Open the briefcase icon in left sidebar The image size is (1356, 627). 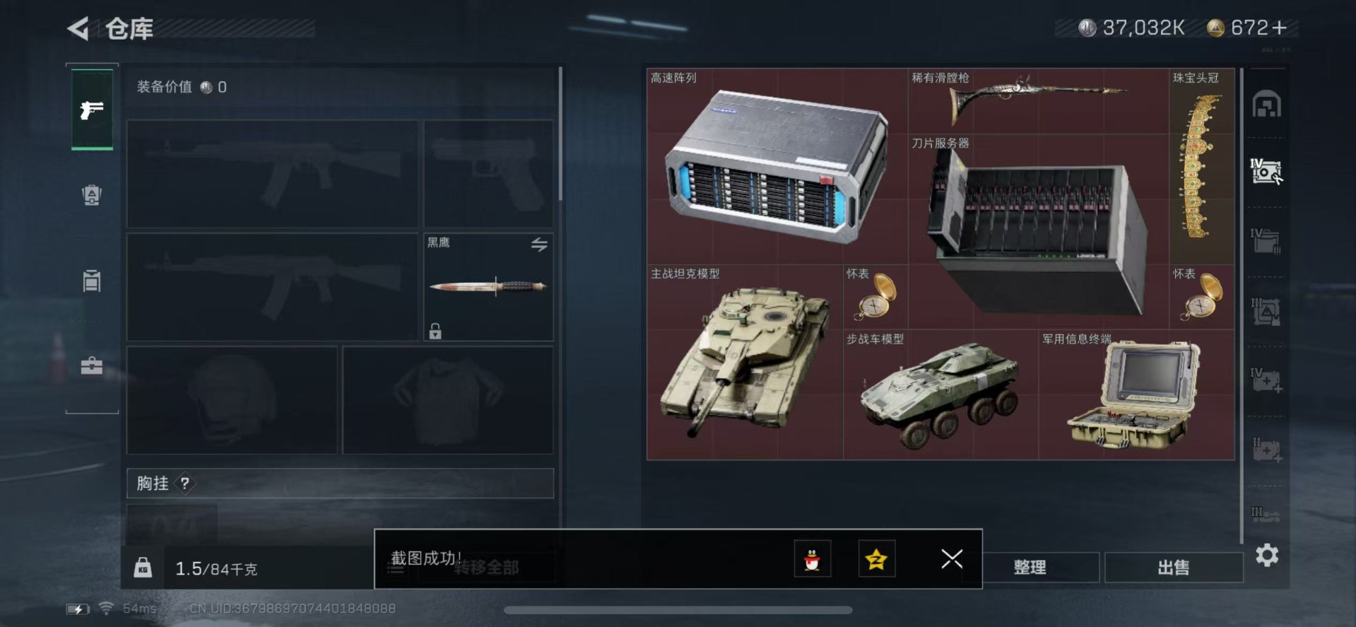pyautogui.click(x=92, y=365)
